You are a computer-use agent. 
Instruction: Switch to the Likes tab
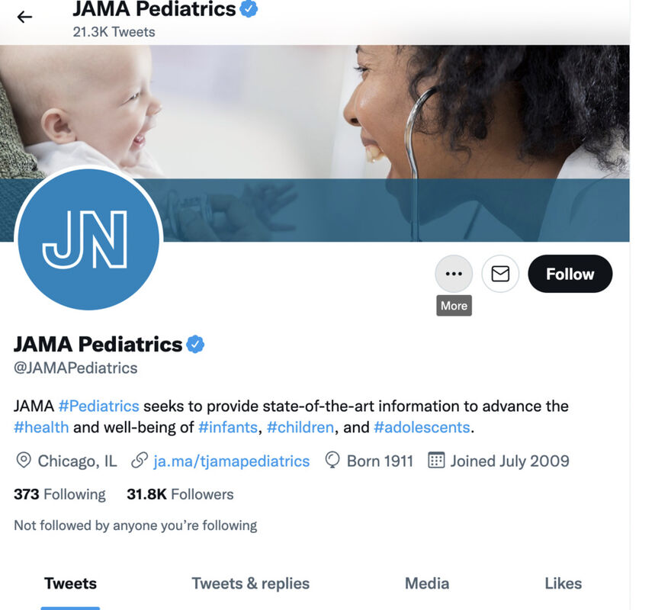point(563,583)
